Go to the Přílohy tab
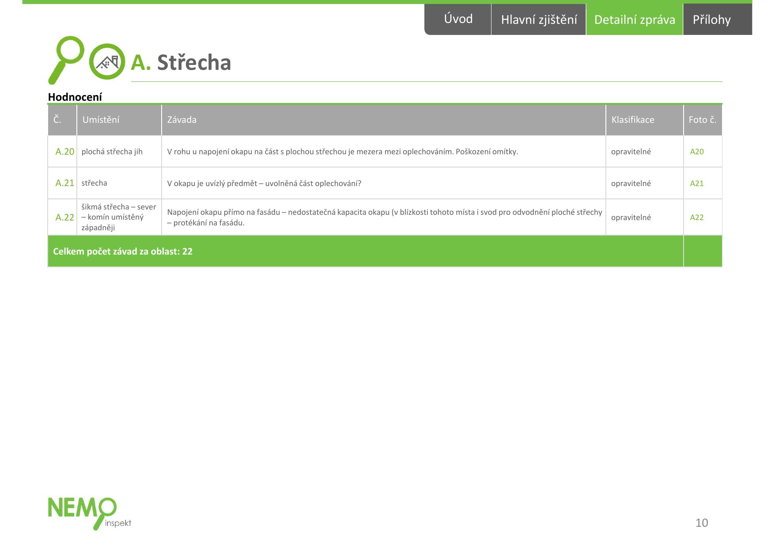Image resolution: width=775 pixels, height=548 pixels. click(x=718, y=19)
